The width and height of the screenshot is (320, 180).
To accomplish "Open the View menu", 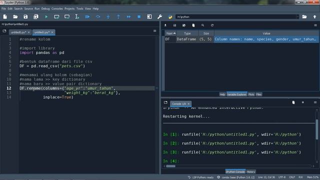I will tap(88, 8).
